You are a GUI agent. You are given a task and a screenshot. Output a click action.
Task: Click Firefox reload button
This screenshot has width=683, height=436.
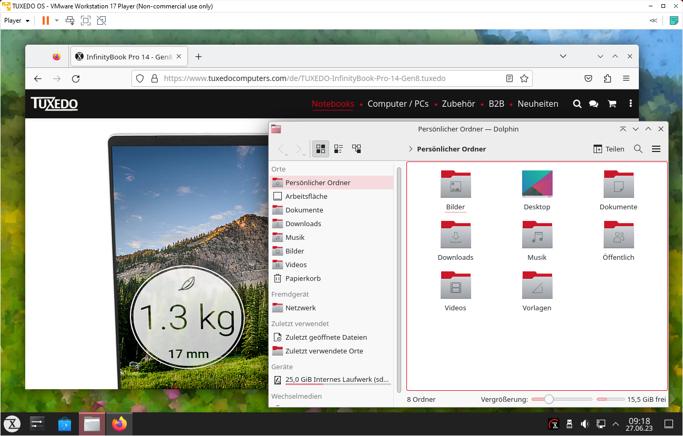(x=76, y=78)
